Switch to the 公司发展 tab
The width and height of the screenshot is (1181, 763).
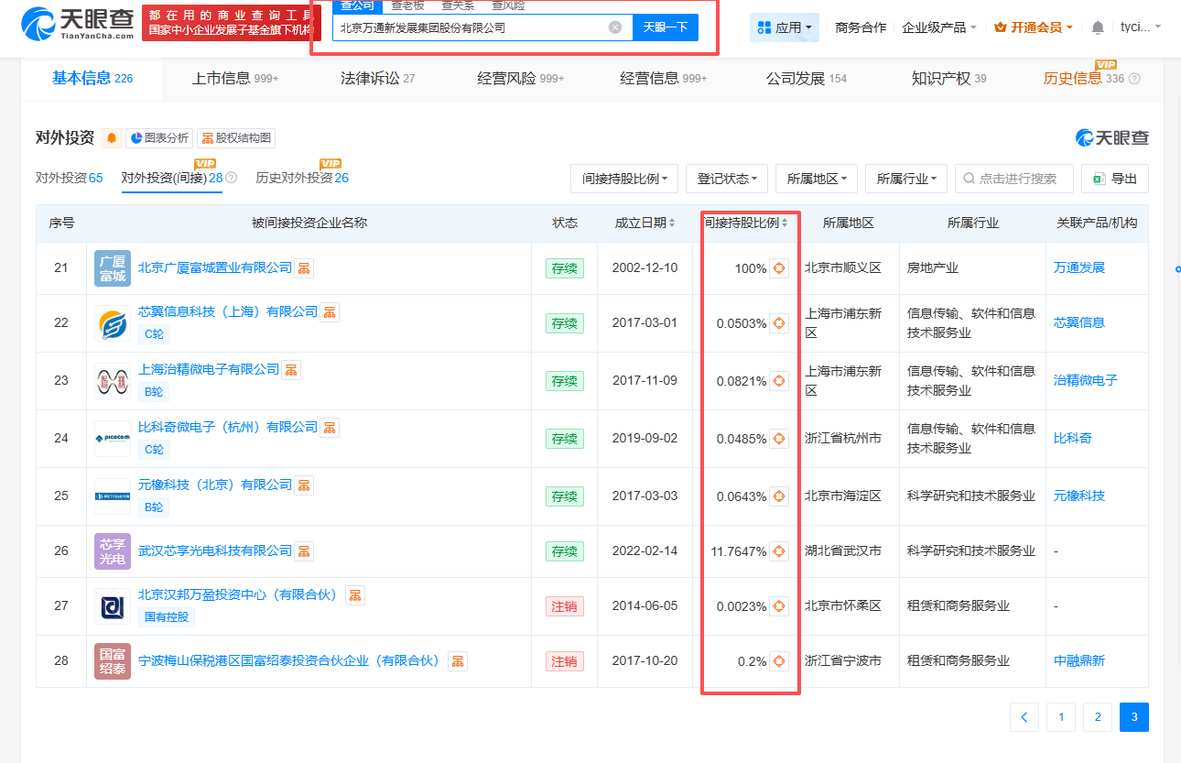[807, 79]
